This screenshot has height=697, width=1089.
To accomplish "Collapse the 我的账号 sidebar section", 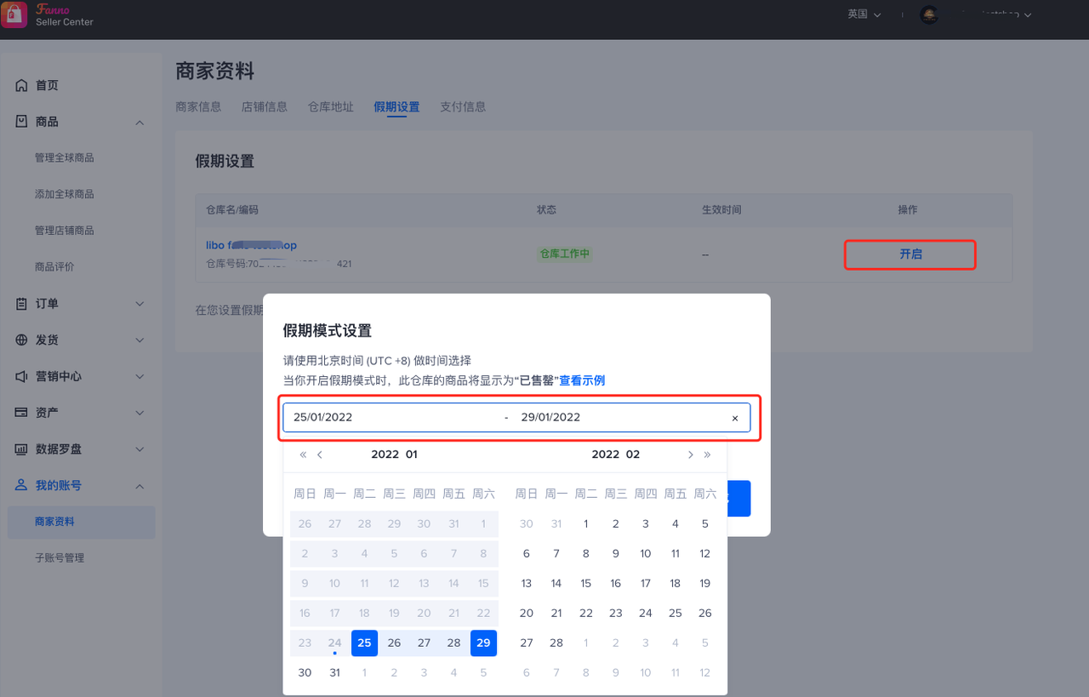I will [x=140, y=486].
